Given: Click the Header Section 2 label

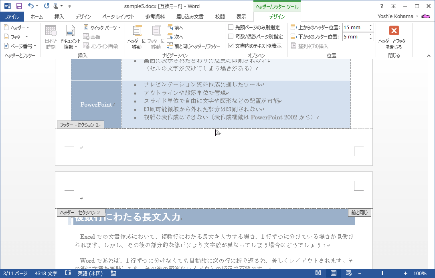Looking at the screenshot, I should pyautogui.click(x=81, y=213).
